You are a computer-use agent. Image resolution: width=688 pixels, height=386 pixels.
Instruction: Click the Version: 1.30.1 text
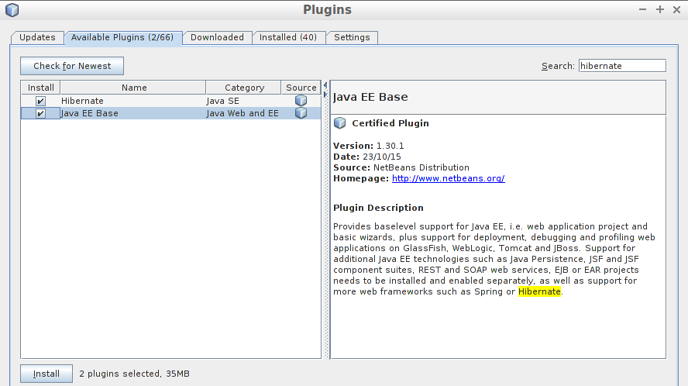click(x=369, y=146)
